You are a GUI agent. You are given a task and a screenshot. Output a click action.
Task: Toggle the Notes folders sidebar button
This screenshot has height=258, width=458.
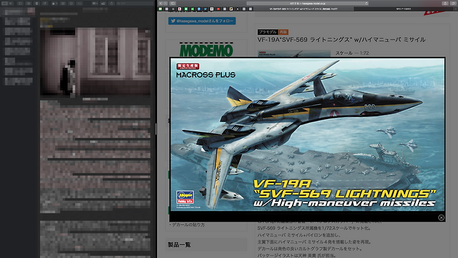pos(20,3)
